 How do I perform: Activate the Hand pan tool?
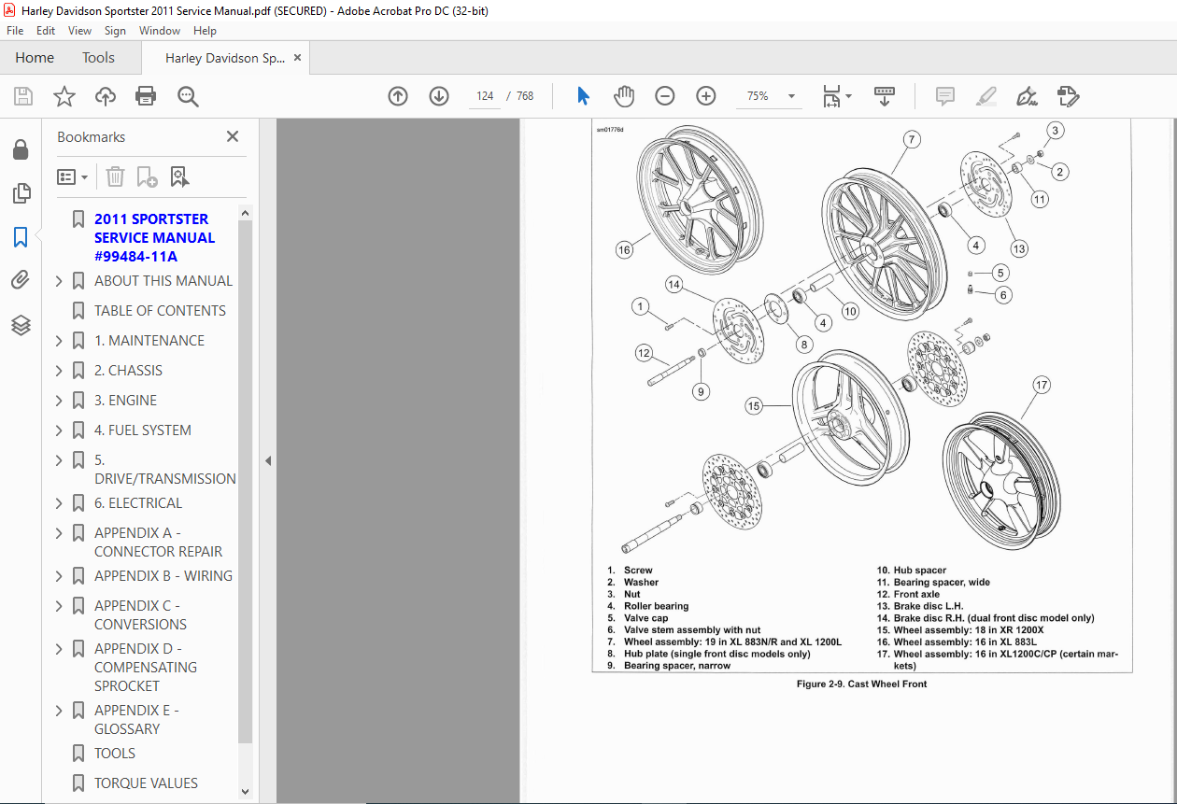[624, 96]
